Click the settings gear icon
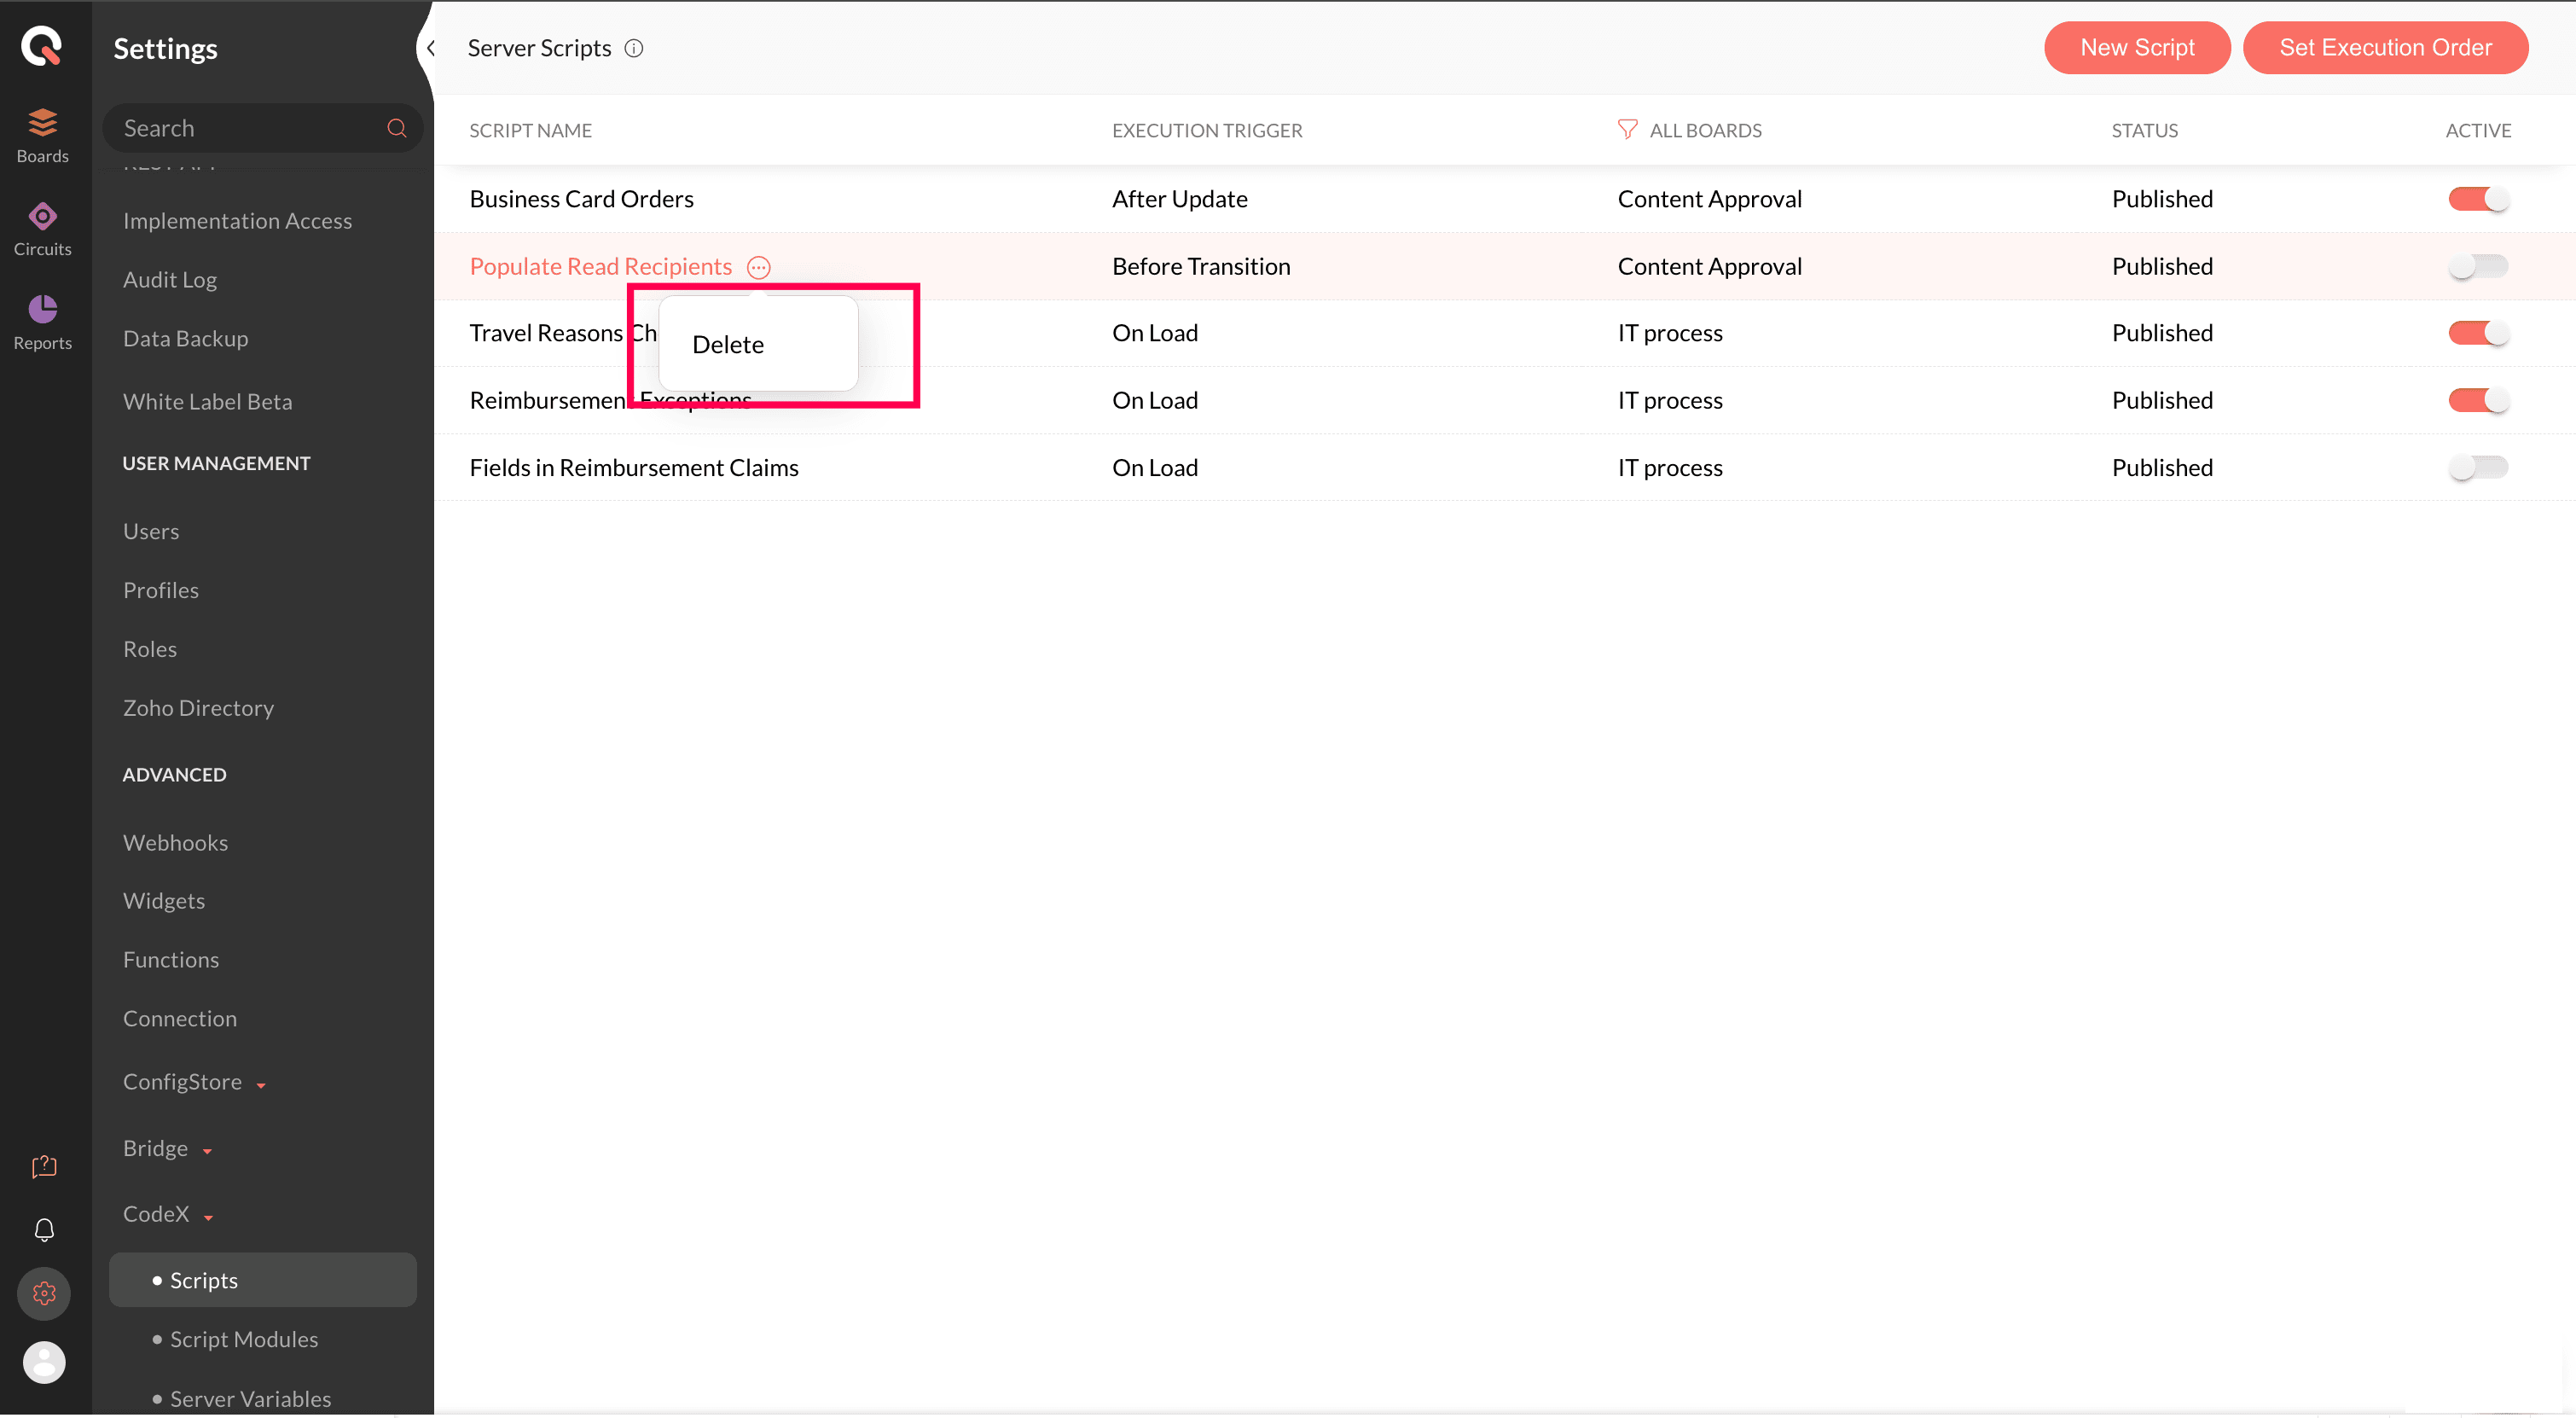The width and height of the screenshot is (2576, 1418). (x=44, y=1293)
